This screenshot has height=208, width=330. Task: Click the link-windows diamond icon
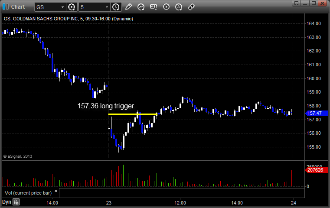pyautogui.click(x=191, y=7)
